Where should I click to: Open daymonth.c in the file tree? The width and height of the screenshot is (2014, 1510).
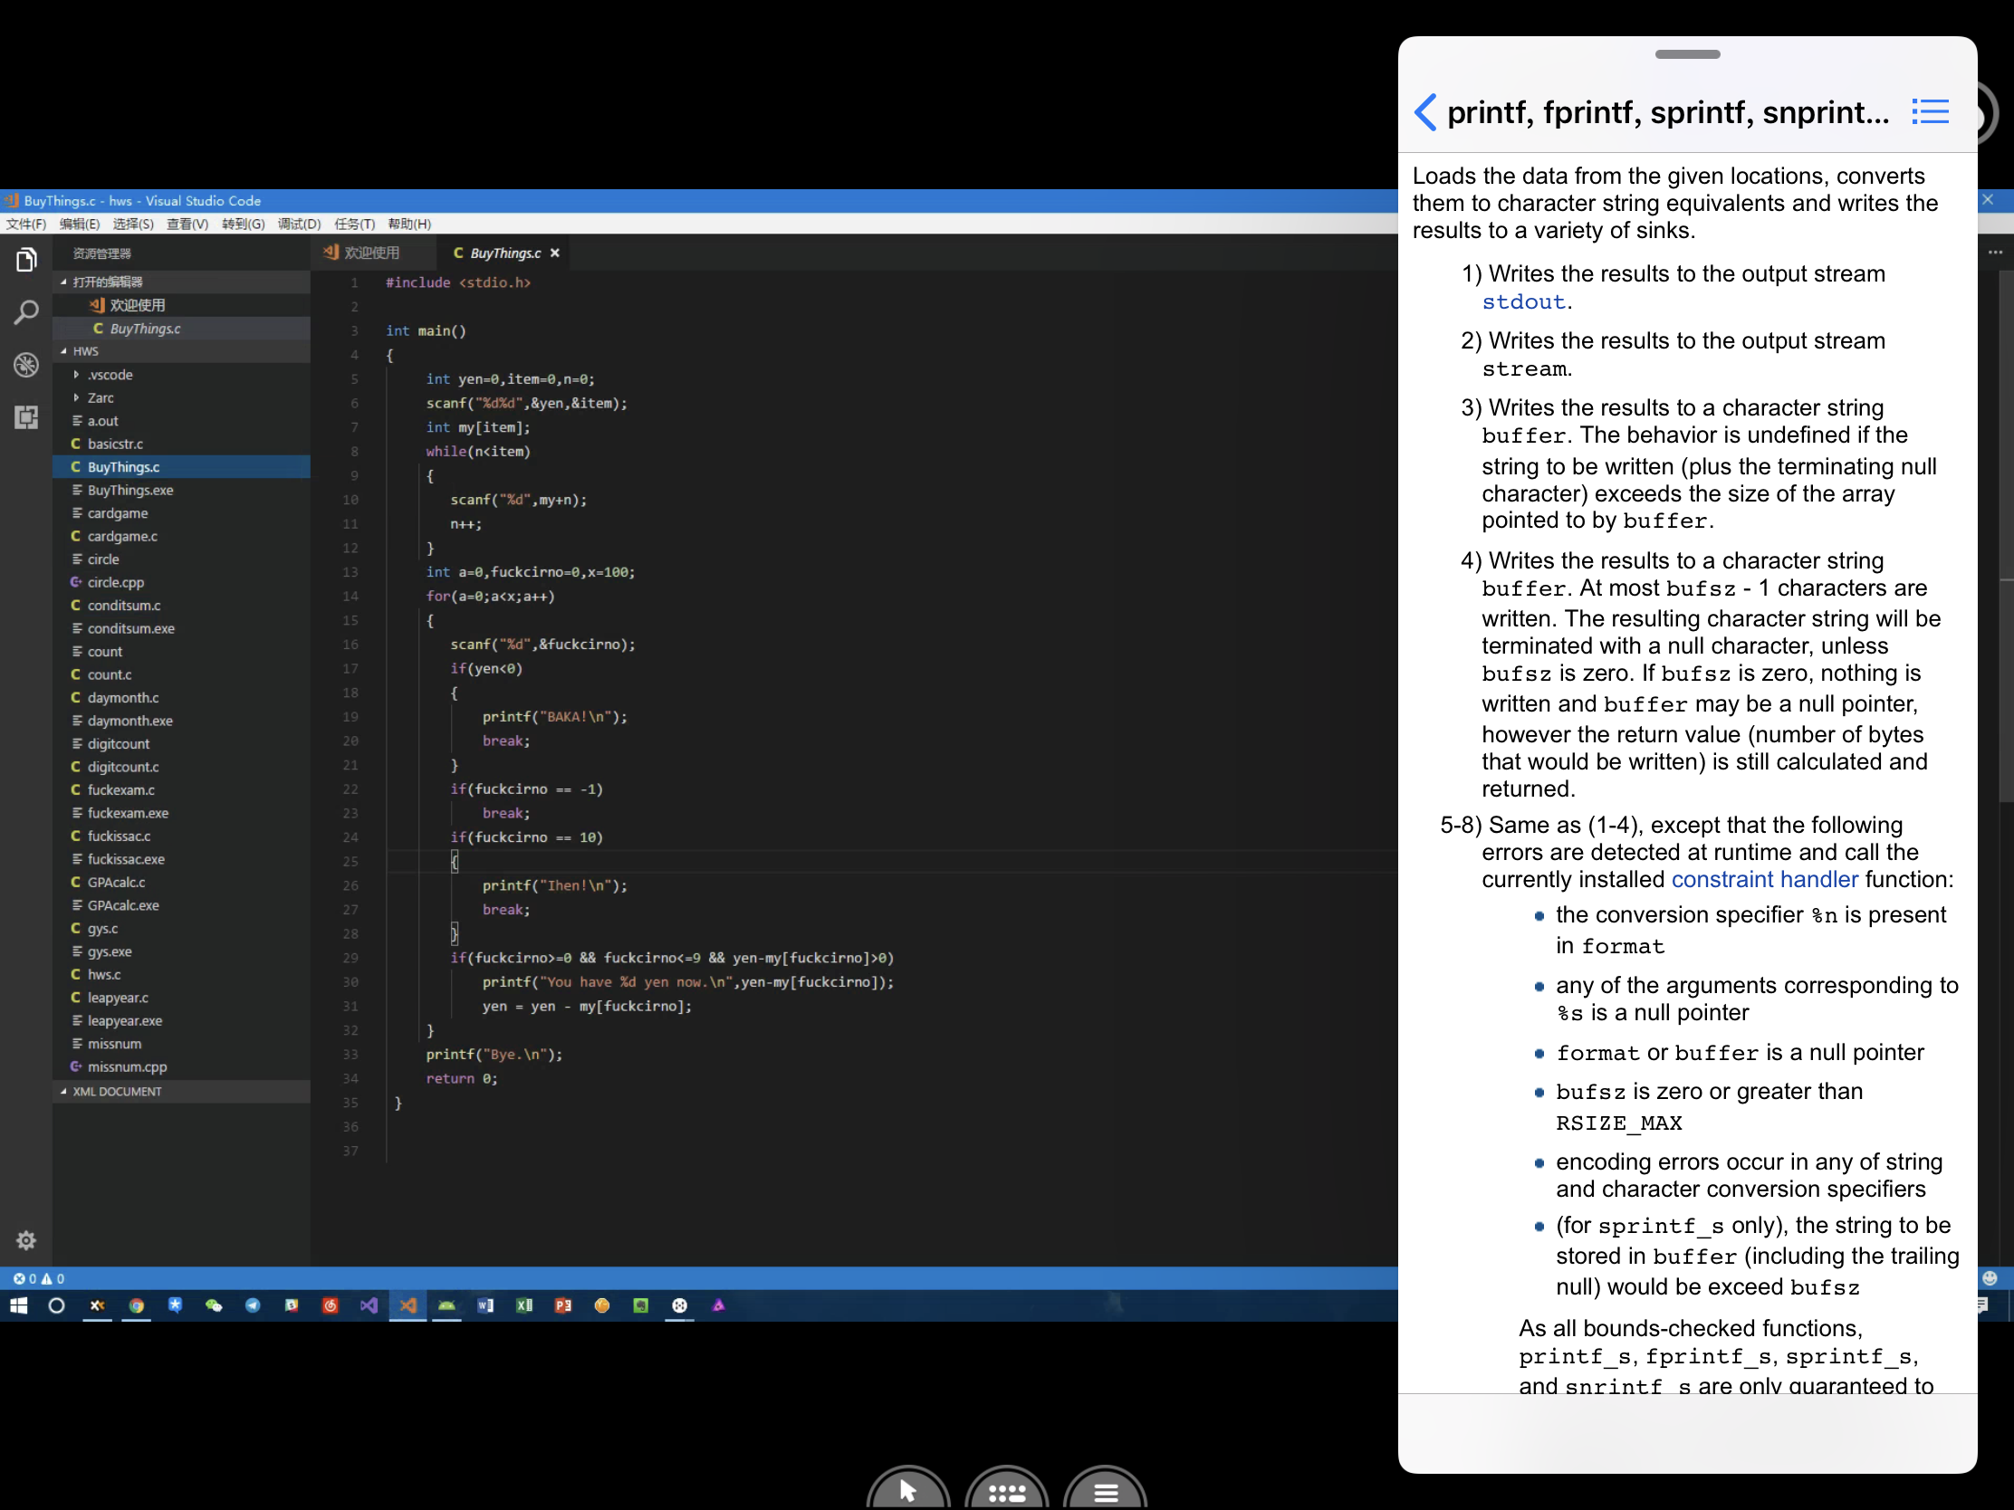182,698
